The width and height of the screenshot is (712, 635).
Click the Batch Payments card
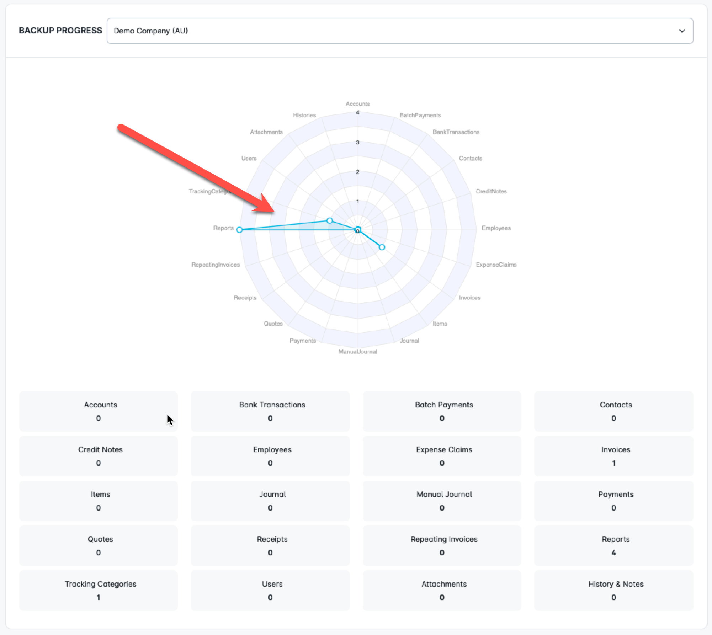coord(442,411)
